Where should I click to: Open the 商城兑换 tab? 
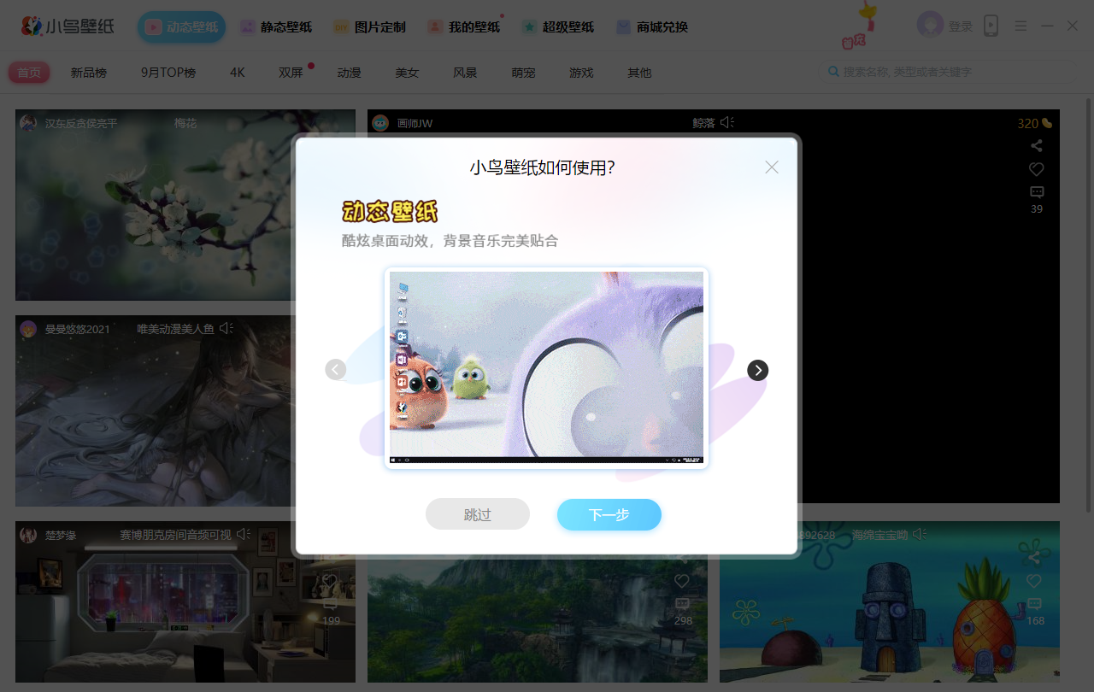(x=652, y=27)
